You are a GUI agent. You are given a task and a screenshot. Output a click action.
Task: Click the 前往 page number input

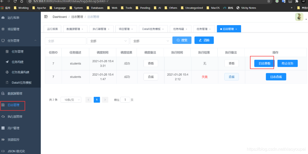coord(125,100)
